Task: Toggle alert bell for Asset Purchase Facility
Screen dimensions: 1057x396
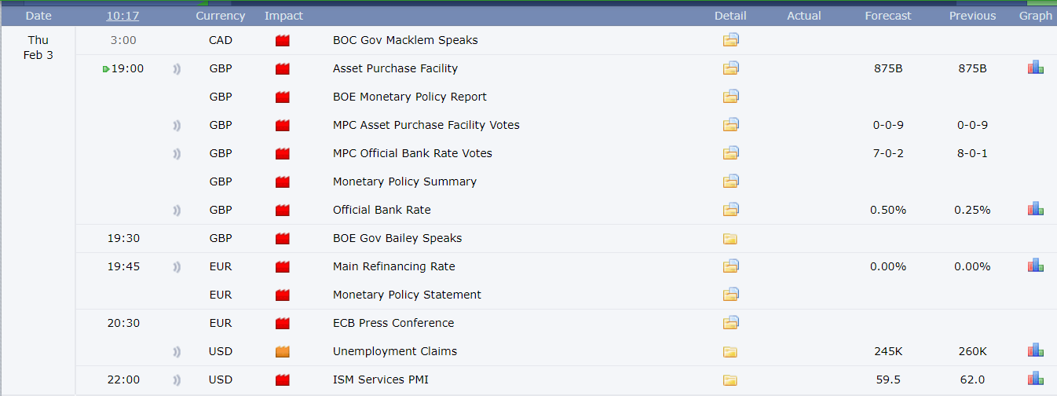Action: pos(177,68)
